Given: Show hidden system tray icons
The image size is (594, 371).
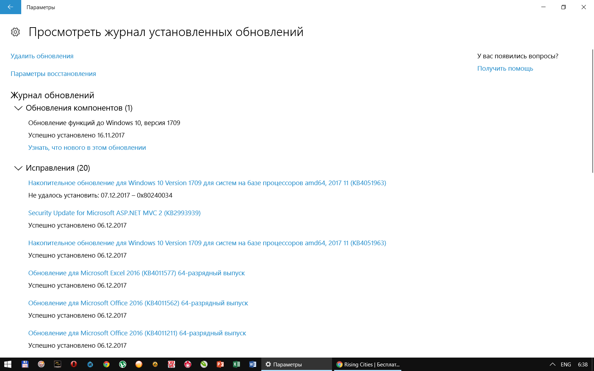Looking at the screenshot, I should tap(552, 364).
